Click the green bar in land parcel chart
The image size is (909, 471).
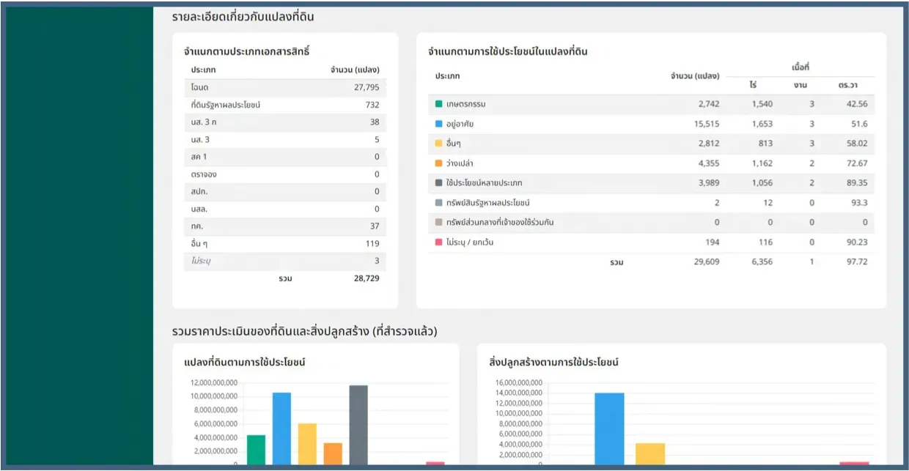click(256, 450)
